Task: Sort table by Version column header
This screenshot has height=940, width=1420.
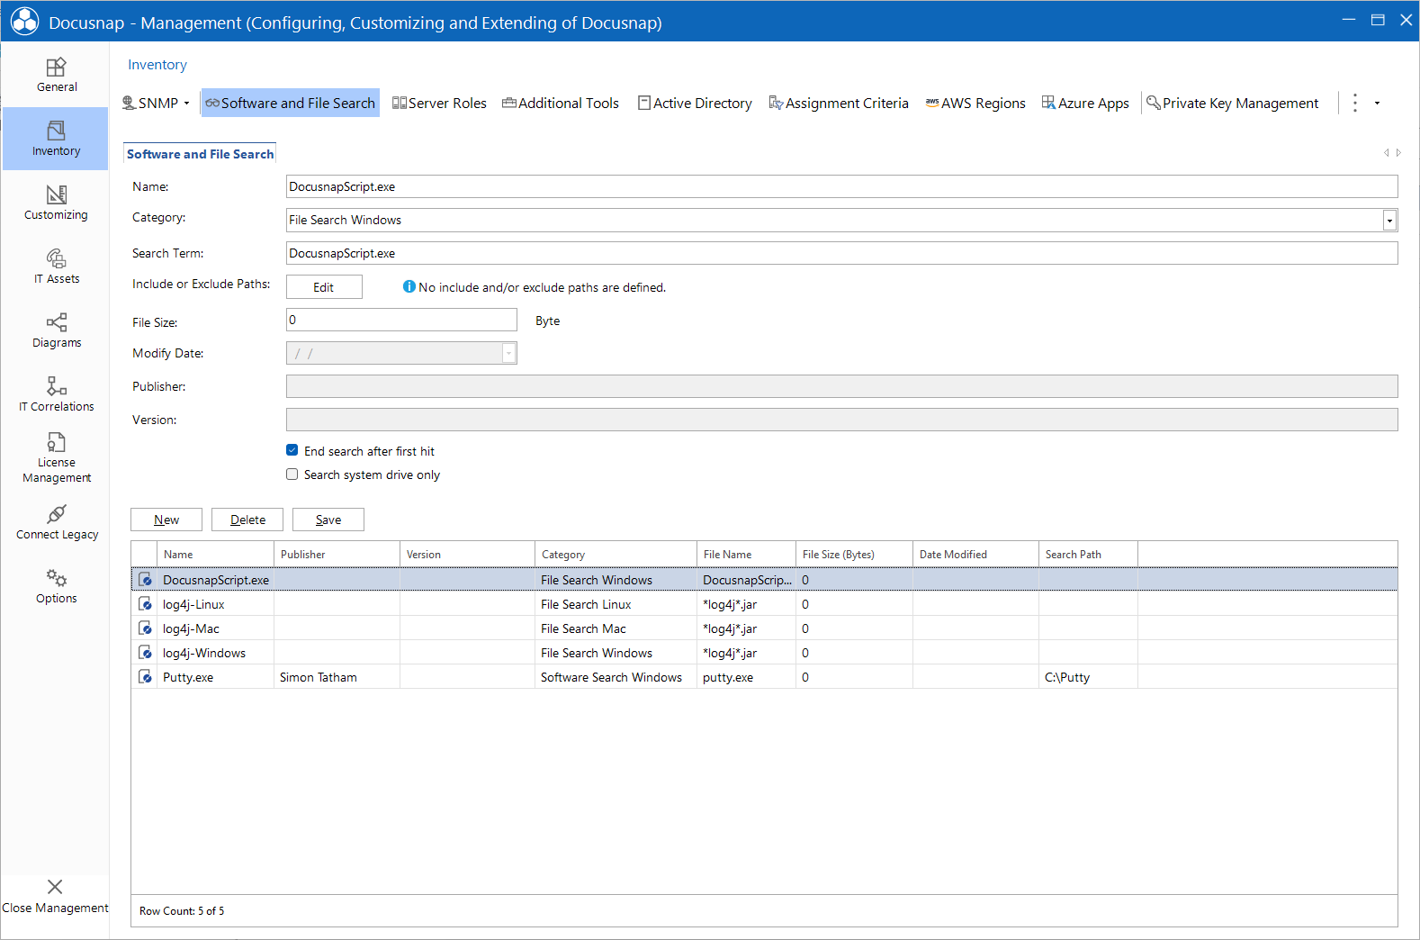Action: [x=467, y=555]
